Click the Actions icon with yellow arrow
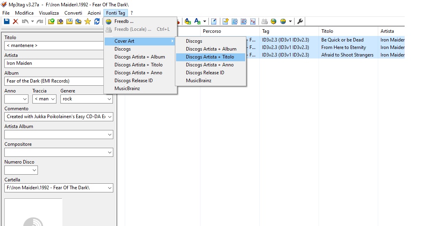This screenshot has width=424, height=226. pyautogui.click(x=188, y=21)
